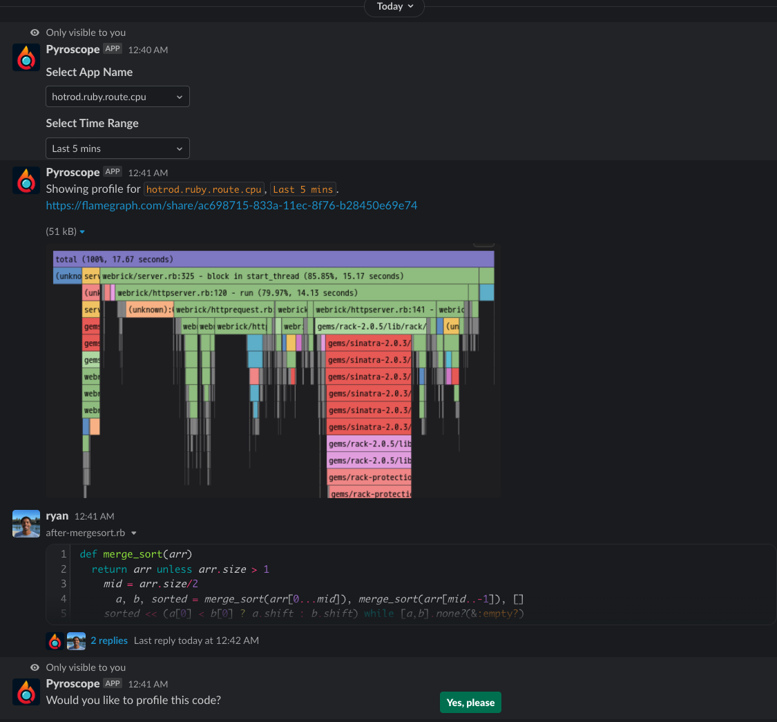Open the 2 replies thread link
The height and width of the screenshot is (722, 777).
[109, 640]
